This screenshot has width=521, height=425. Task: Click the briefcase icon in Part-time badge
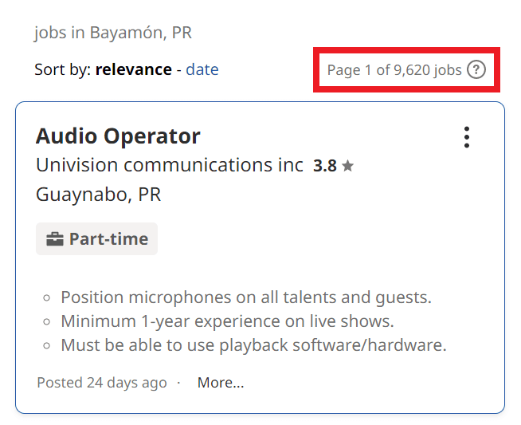55,238
